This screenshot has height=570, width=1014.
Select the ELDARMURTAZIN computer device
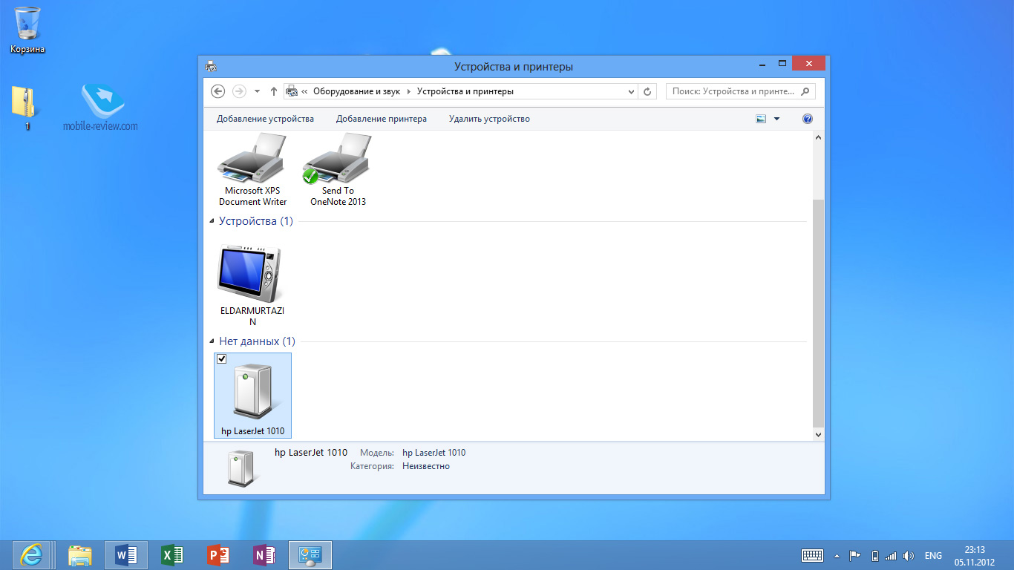pyautogui.click(x=252, y=285)
